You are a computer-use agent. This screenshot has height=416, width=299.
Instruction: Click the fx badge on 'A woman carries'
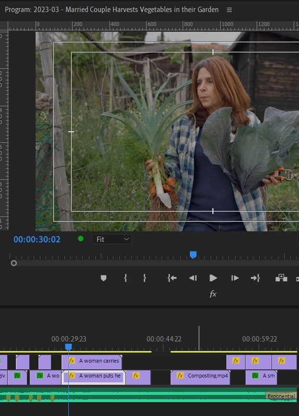coord(72,361)
